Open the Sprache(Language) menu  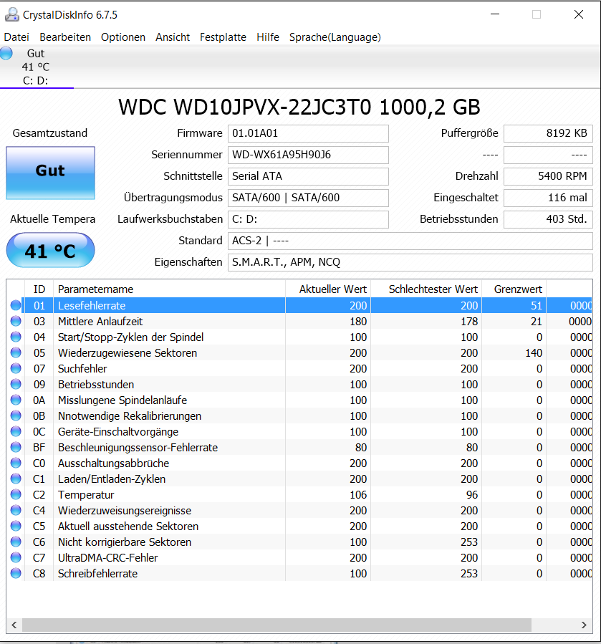(x=335, y=37)
